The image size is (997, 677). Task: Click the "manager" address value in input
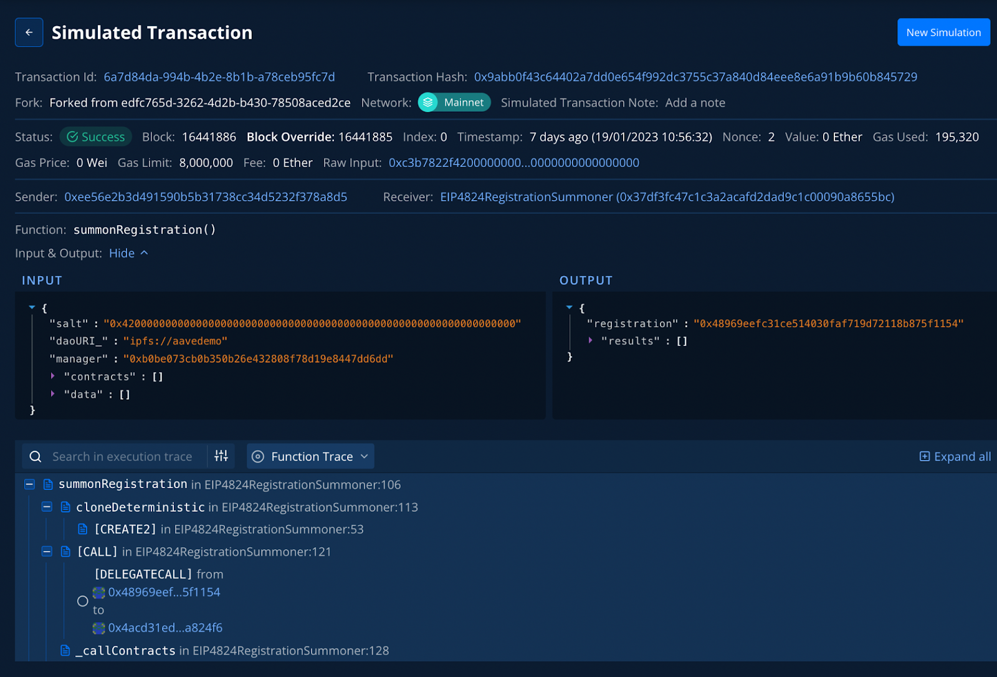pos(258,358)
